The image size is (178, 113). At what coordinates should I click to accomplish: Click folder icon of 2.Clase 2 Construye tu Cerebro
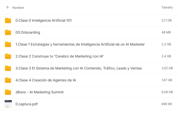[x=8, y=56]
